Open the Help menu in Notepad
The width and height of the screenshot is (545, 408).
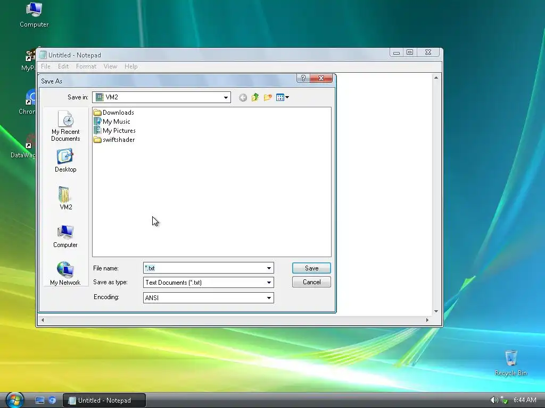(131, 66)
